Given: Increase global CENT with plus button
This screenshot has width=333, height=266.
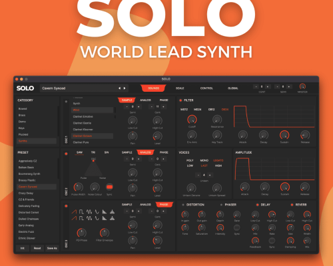Looking at the screenshot, I should 268,86.
